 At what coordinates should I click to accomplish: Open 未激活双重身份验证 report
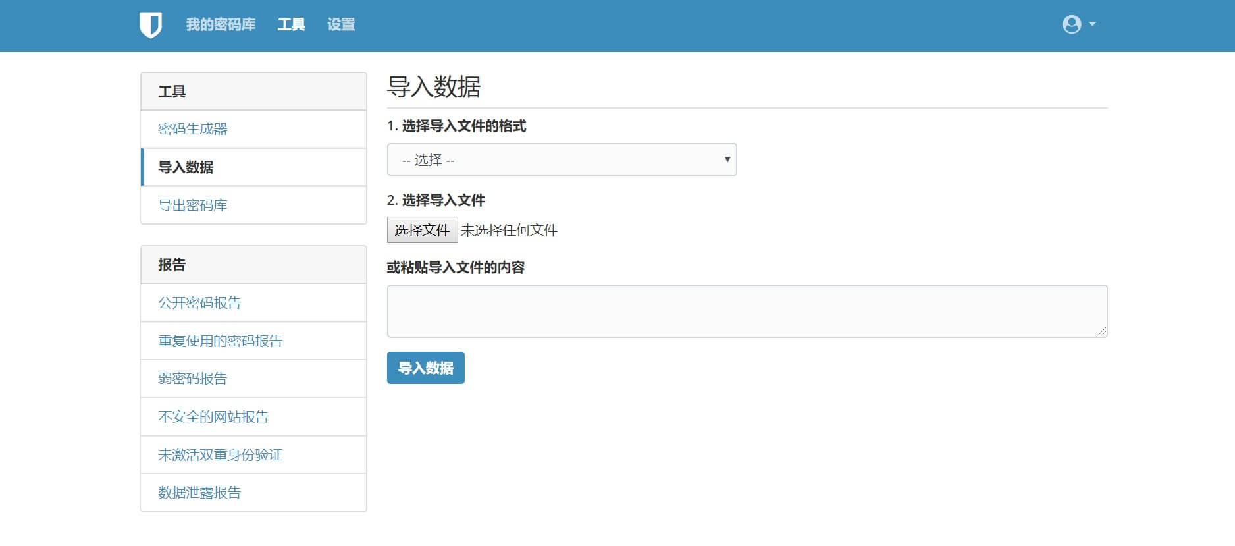220,455
